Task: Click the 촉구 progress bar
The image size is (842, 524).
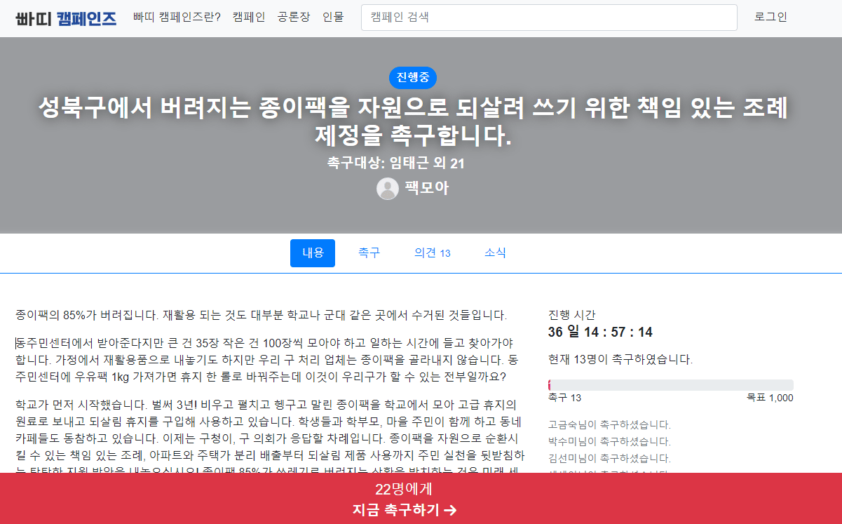Action: [x=670, y=385]
